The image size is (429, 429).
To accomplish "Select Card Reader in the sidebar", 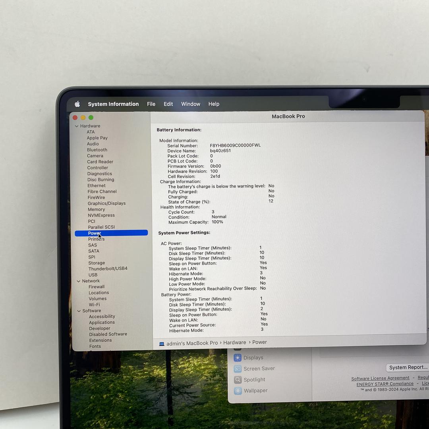I will tap(100, 162).
